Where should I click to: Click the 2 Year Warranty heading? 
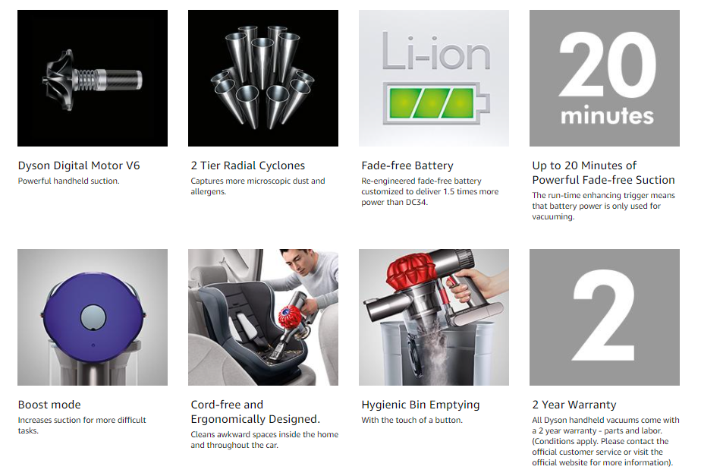574,405
